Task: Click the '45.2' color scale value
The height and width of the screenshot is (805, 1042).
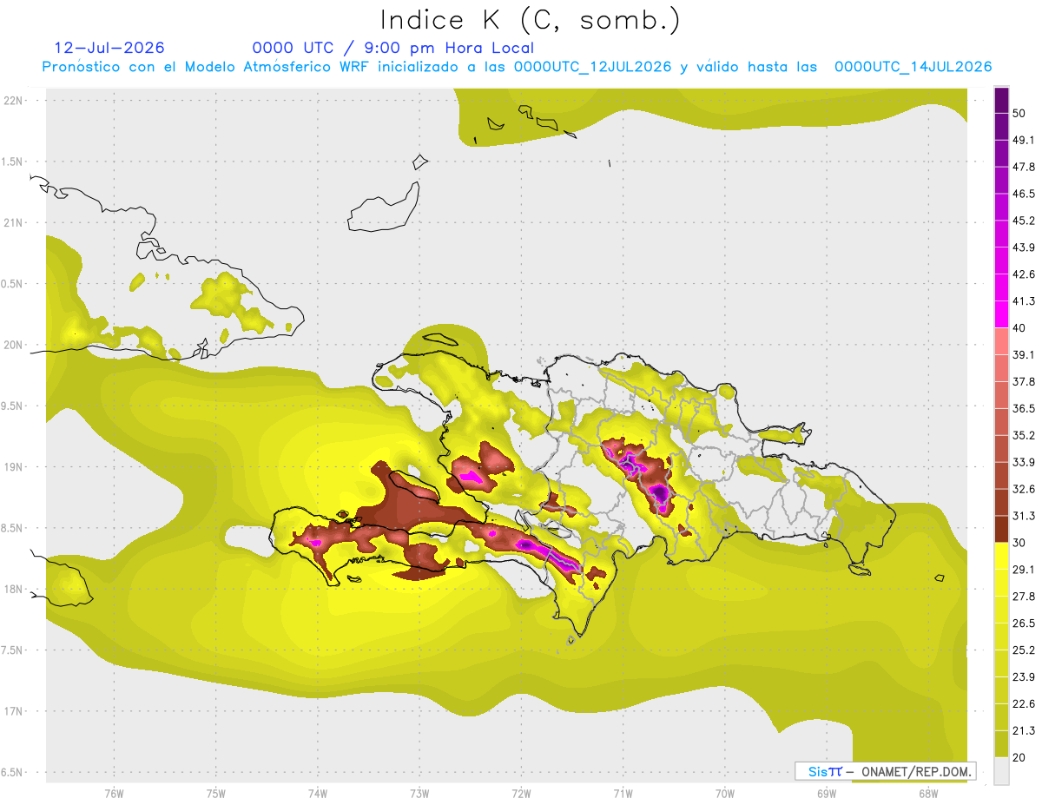Action: 1024,221
